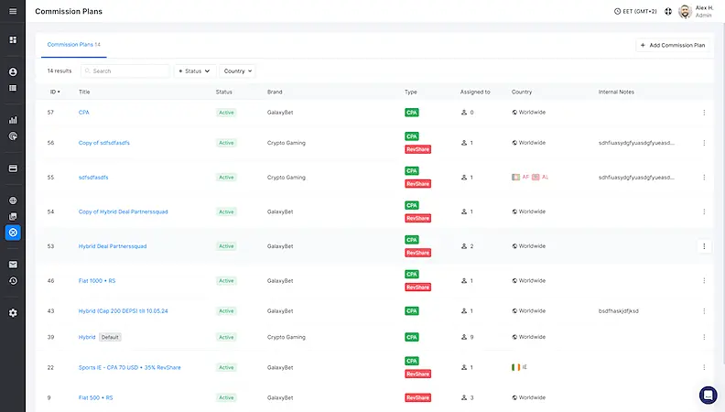Expand the Country filter dropdown
This screenshot has height=412, width=725.
coord(238,70)
